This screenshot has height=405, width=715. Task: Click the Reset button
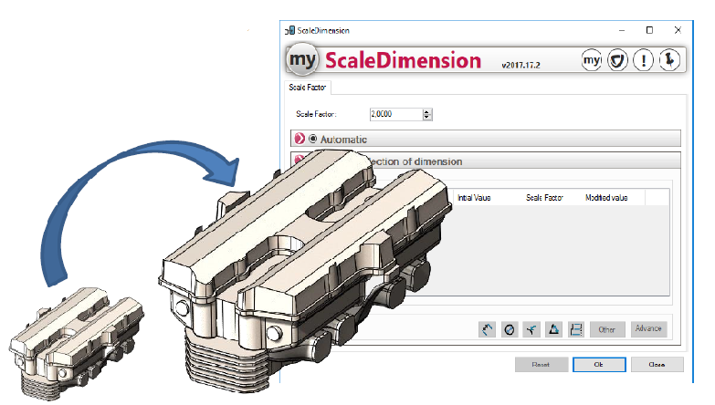[542, 365]
